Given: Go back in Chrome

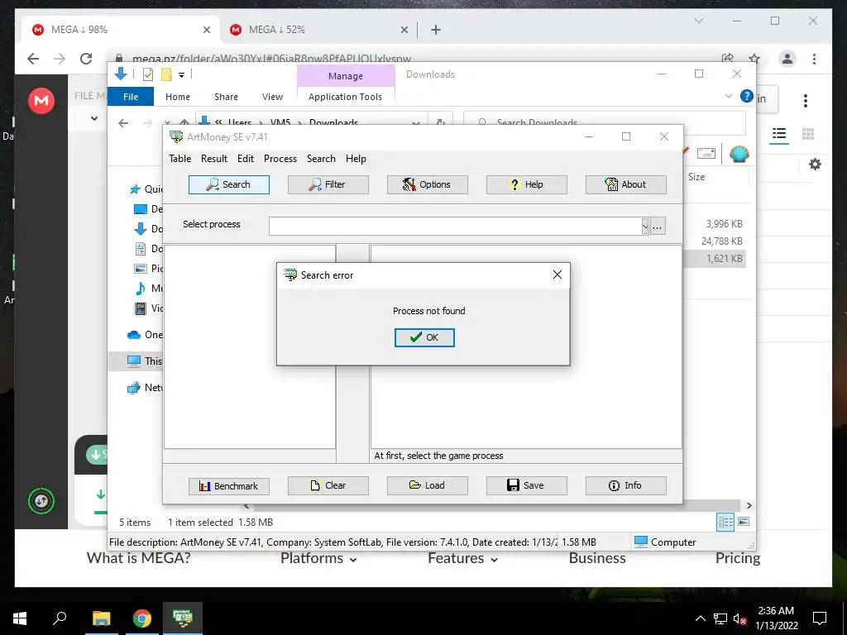Looking at the screenshot, I should pos(33,59).
